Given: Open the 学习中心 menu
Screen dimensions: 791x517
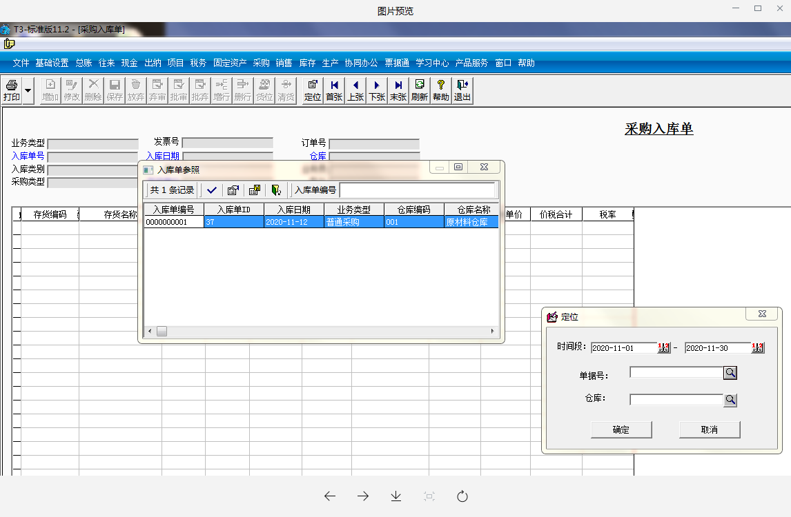Looking at the screenshot, I should [x=432, y=63].
